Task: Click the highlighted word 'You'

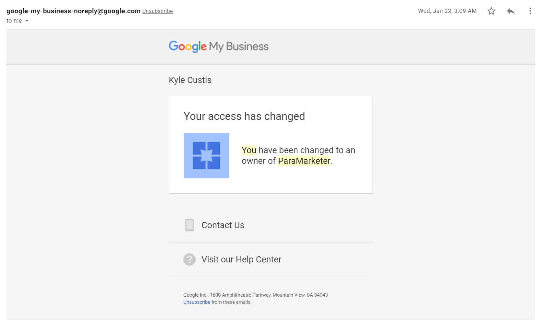Action: pyautogui.click(x=249, y=150)
